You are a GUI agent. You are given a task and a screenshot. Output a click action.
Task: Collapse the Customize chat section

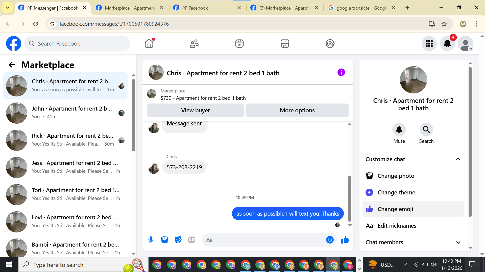(458, 159)
